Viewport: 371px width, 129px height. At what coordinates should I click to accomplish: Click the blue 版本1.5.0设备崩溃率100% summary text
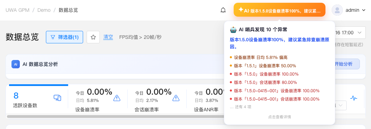[x=280, y=43]
